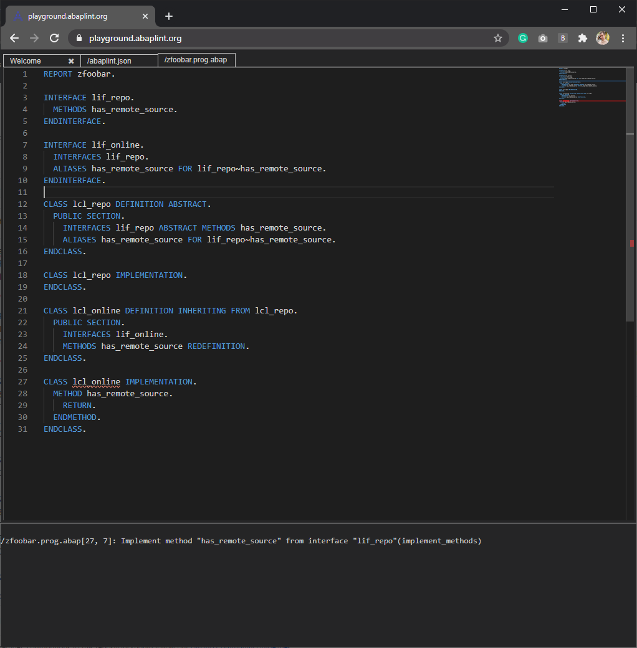Close the Welcome tab
Image resolution: width=637 pixels, height=648 pixels.
tap(72, 60)
